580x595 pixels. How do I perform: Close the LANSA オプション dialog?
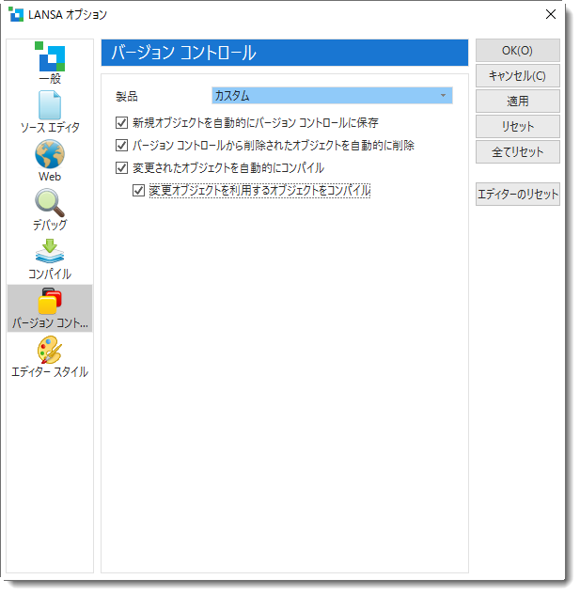[551, 14]
